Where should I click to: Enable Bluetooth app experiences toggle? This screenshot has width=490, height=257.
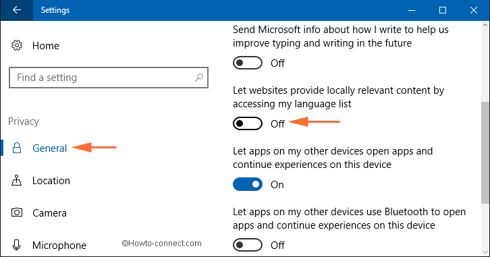[x=248, y=245]
